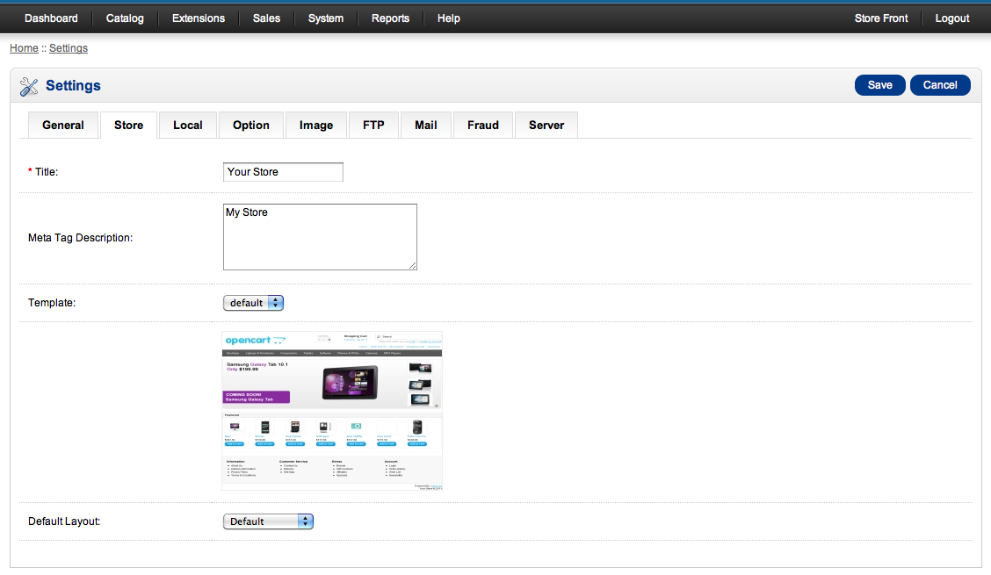Open the Fraud settings tab
991x575 pixels.
482,125
